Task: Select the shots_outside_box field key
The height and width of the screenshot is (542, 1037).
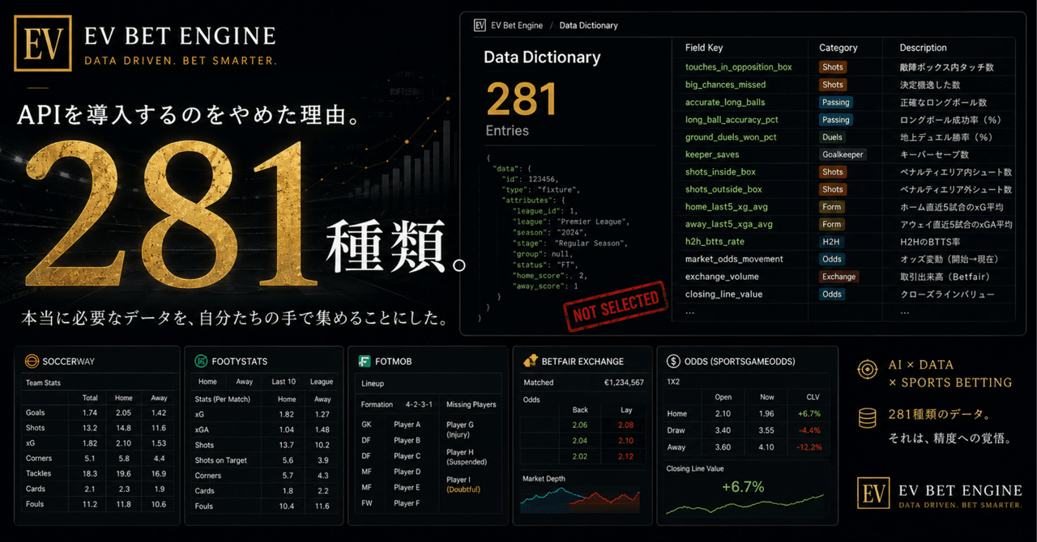Action: click(x=723, y=189)
